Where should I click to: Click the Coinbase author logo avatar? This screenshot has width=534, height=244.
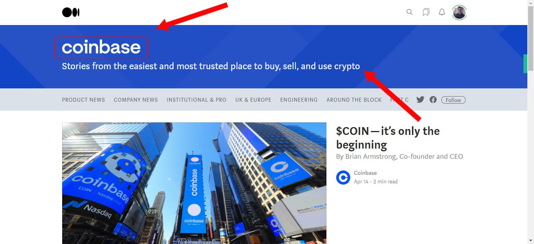343,178
